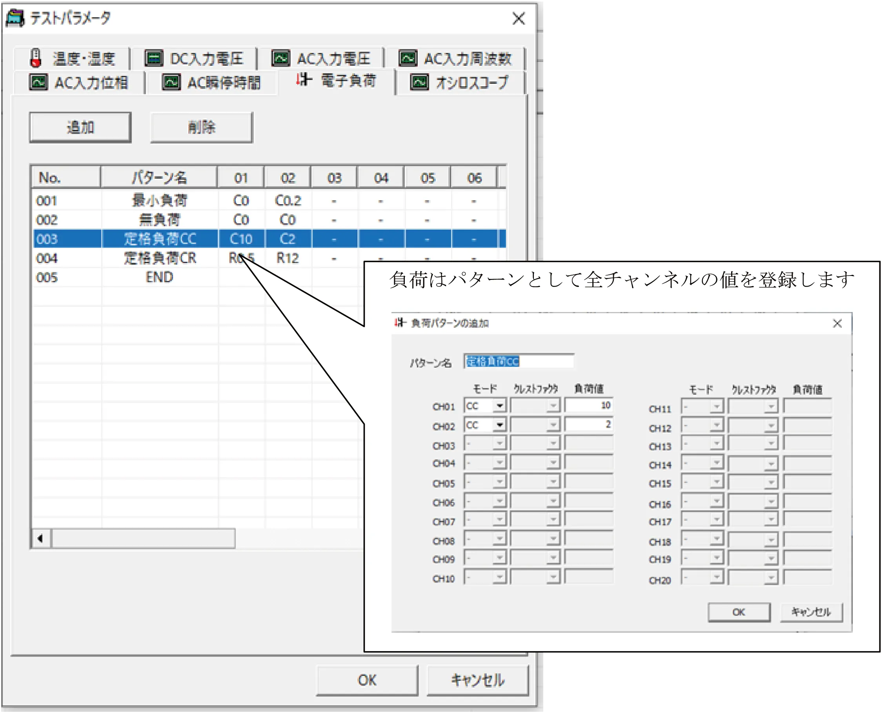Click the オシロスコープ tab icon
The image size is (881, 713).
(x=420, y=82)
